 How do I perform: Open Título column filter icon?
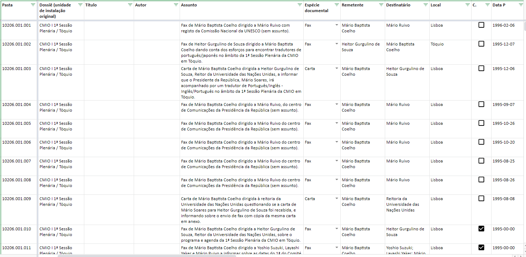coord(130,5)
